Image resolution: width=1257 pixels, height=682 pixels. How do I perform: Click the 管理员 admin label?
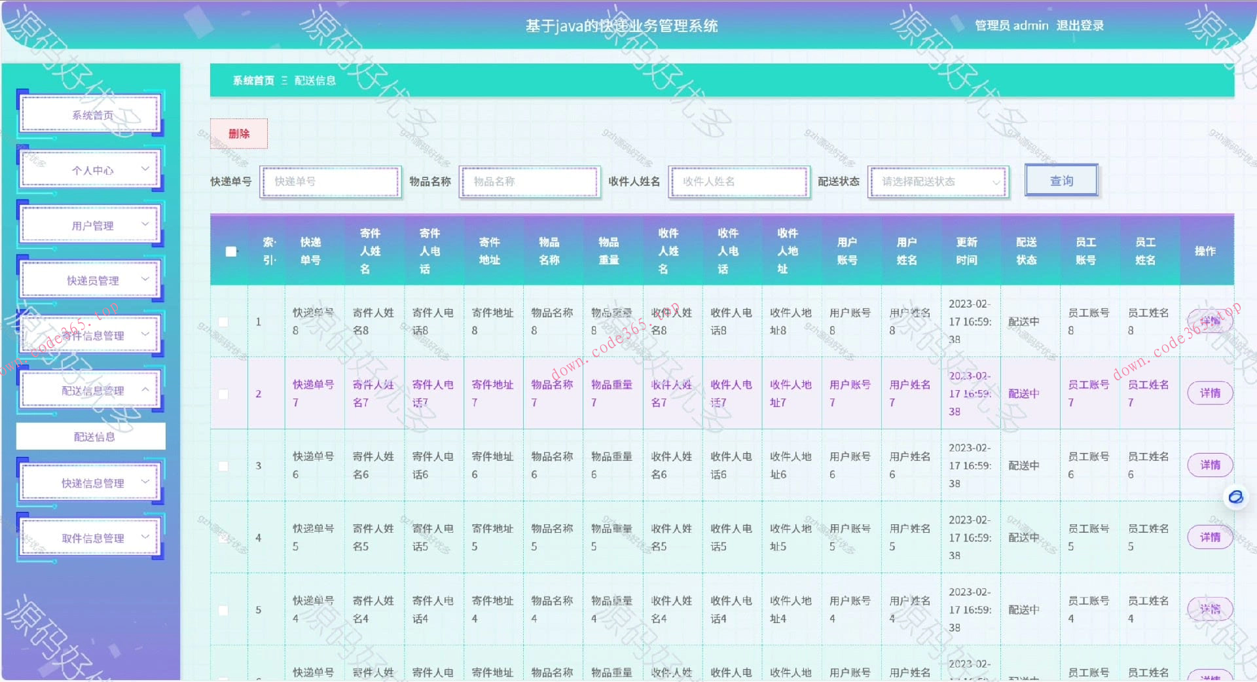tap(1011, 26)
